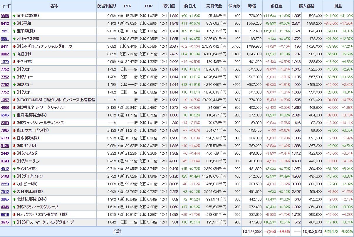Image resolution: width=354 pixels, height=237 pixels.
Task: Click the red down arrow next to ホクト(株)
Action: point(14,62)
